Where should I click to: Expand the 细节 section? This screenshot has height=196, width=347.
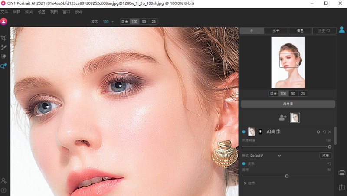click(246, 183)
